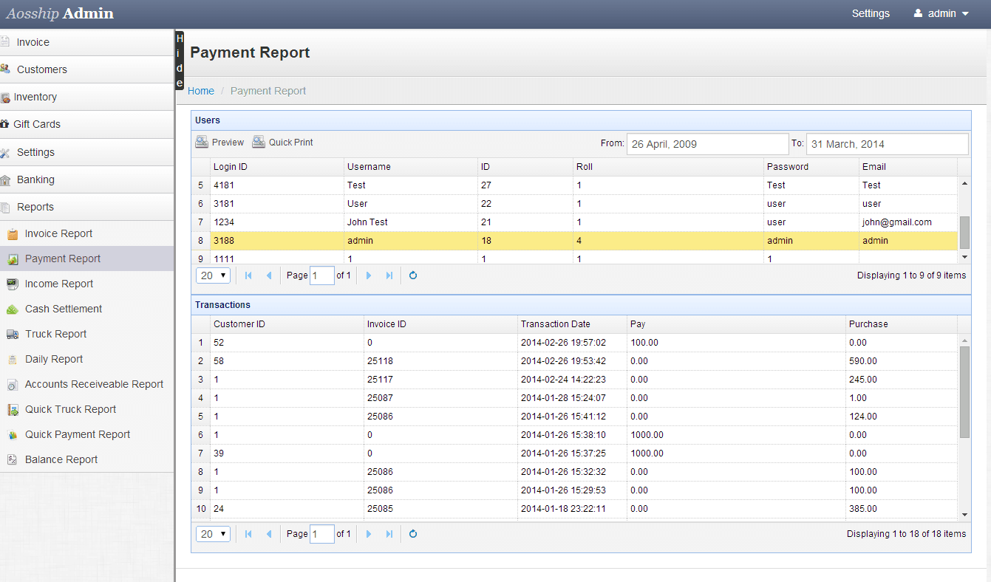
Task: Sort by Purchase column header
Action: click(902, 324)
